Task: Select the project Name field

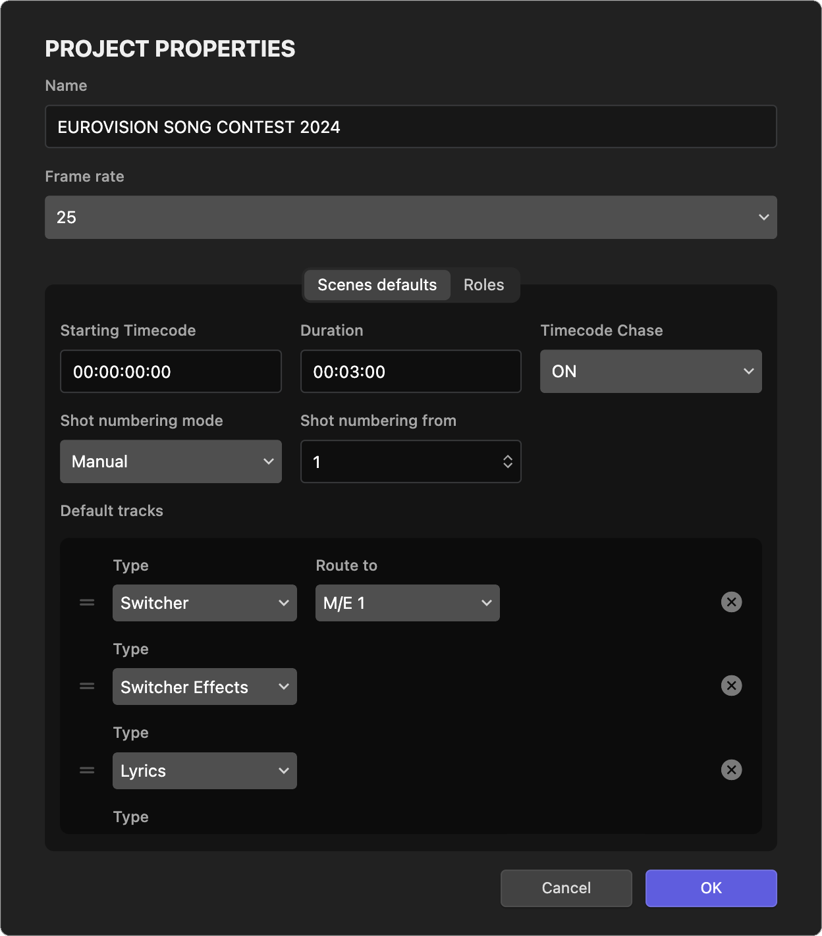Action: click(410, 126)
